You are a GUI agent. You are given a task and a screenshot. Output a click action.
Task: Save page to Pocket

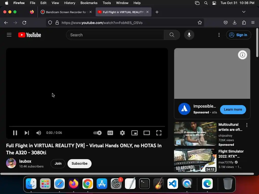(x=225, y=22)
